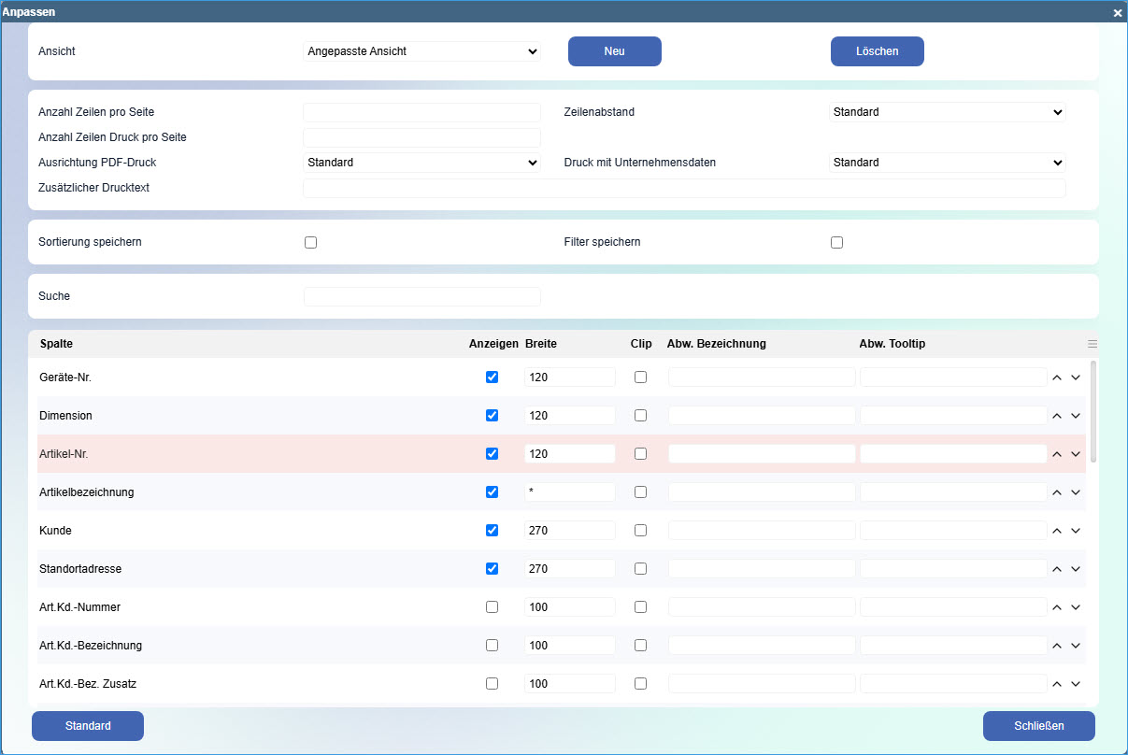Image resolution: width=1128 pixels, height=755 pixels.
Task: Enable the Sortierung speichern checkbox
Action: click(x=311, y=242)
